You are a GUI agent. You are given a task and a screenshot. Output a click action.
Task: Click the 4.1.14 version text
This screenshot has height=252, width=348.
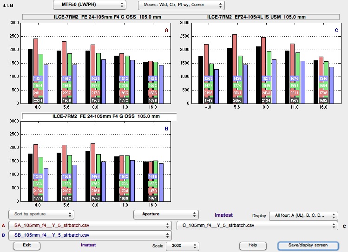click(8, 6)
